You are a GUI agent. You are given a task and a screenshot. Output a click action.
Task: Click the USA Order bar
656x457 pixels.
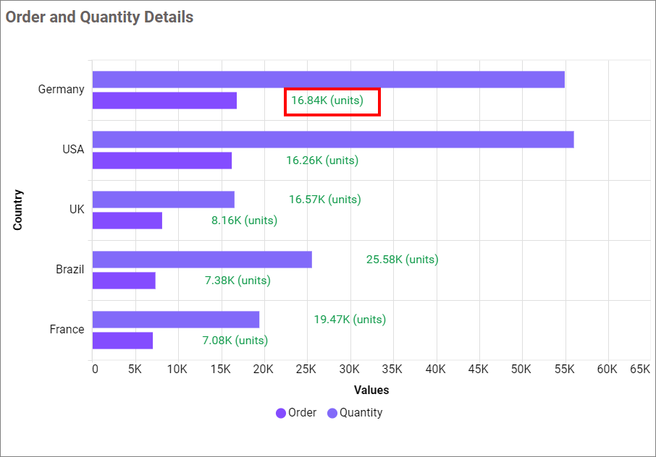coord(162,161)
